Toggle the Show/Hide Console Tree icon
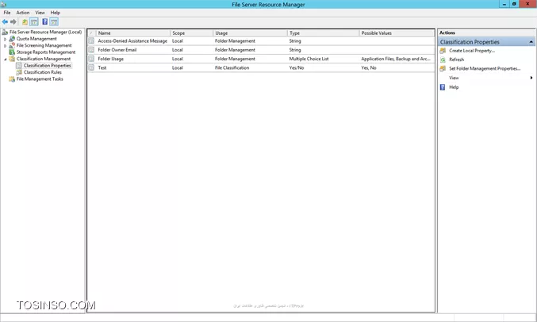Viewport: 537px width, 322px height. tap(34, 22)
